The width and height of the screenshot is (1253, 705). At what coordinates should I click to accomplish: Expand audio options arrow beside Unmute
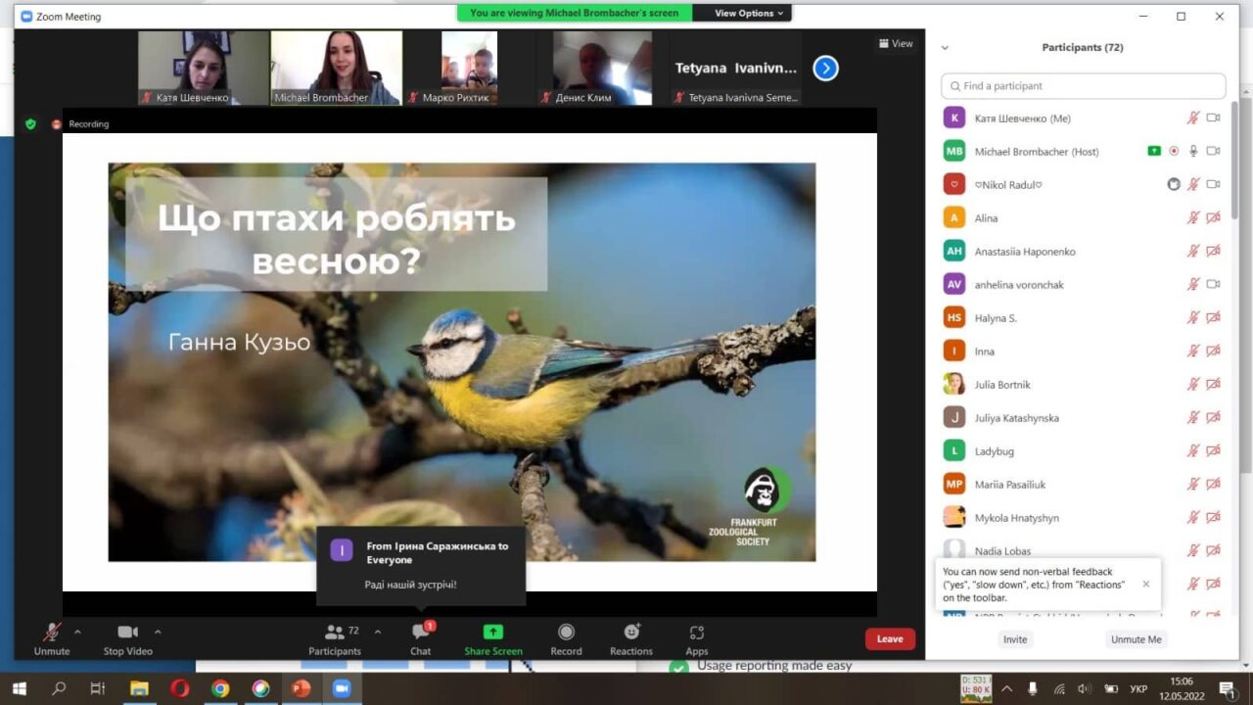click(x=78, y=632)
